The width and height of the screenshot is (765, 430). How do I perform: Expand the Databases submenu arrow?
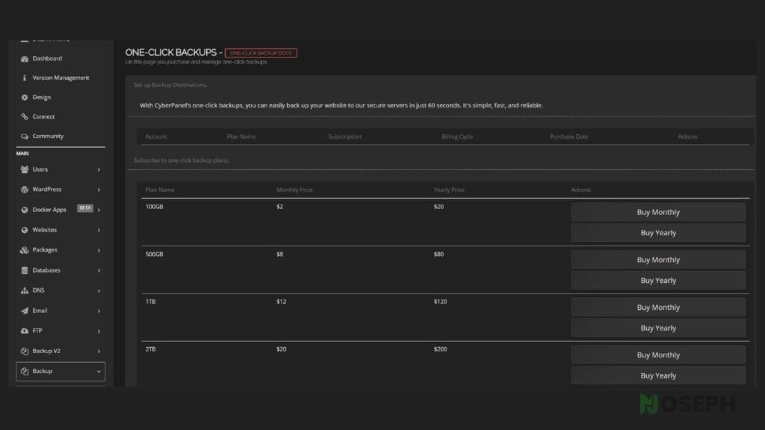pyautogui.click(x=99, y=270)
